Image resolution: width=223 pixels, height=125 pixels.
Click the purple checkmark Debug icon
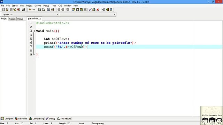click(90, 10)
